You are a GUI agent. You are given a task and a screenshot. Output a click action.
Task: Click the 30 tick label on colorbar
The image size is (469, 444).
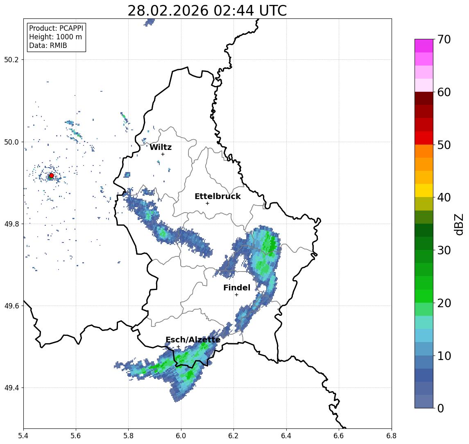point(444,250)
